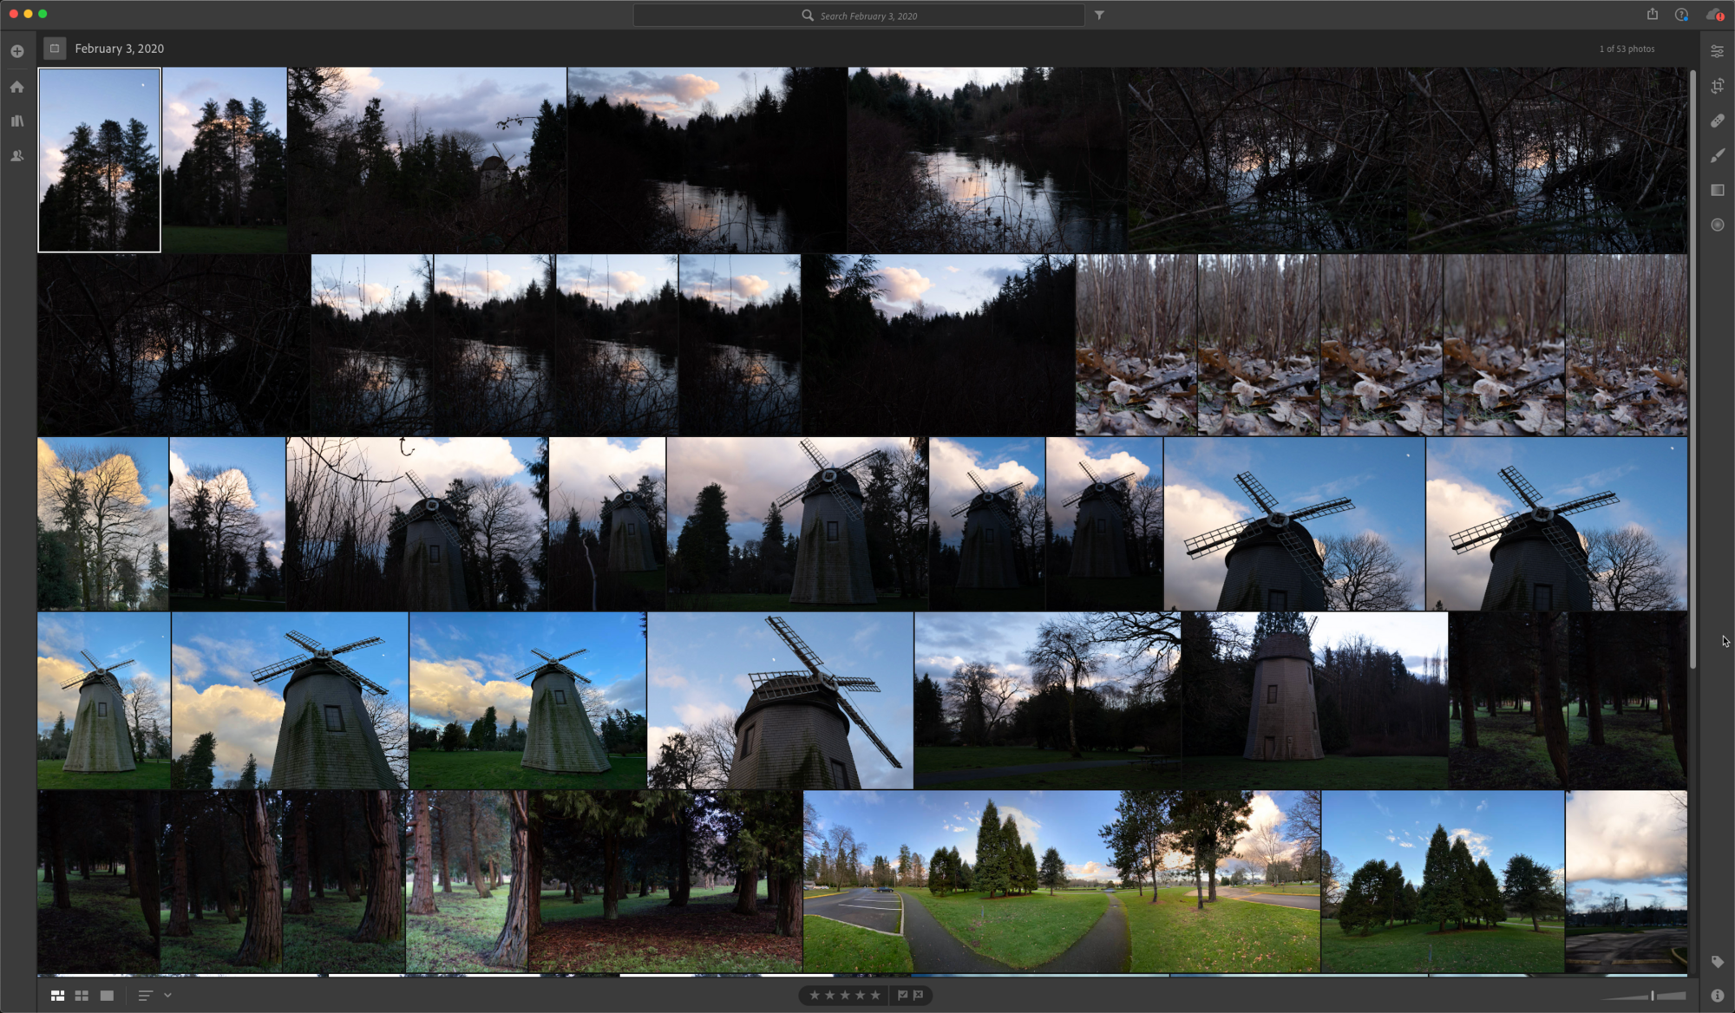Screen dimensions: 1735x1013
Task: Switch to Photo Grid view
Action: 57,996
